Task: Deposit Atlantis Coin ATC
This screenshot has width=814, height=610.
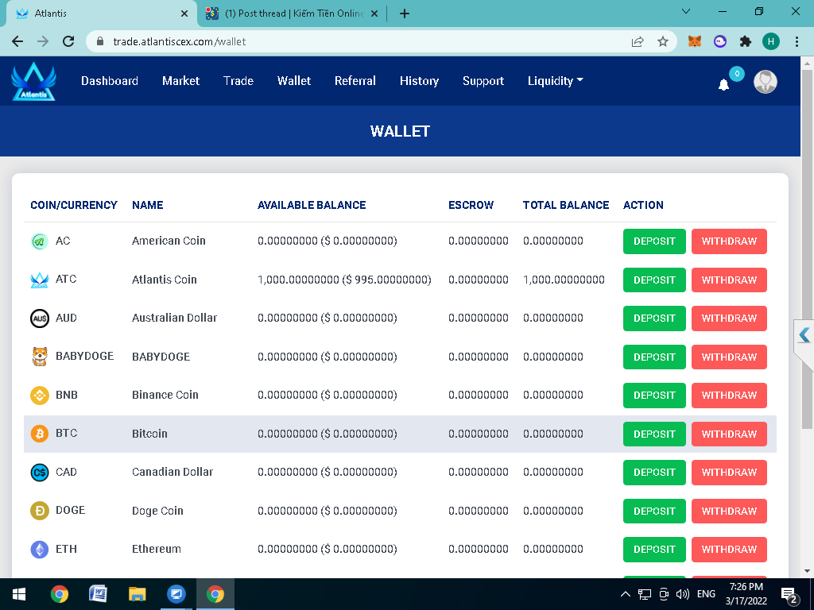Action: (x=654, y=280)
